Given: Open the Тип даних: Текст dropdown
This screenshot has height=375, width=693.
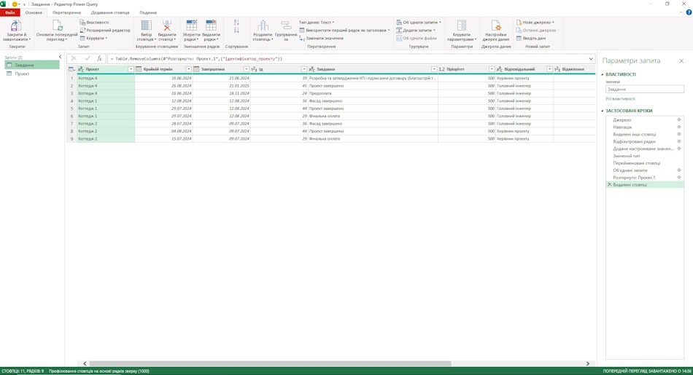Looking at the screenshot, I should click(x=317, y=22).
